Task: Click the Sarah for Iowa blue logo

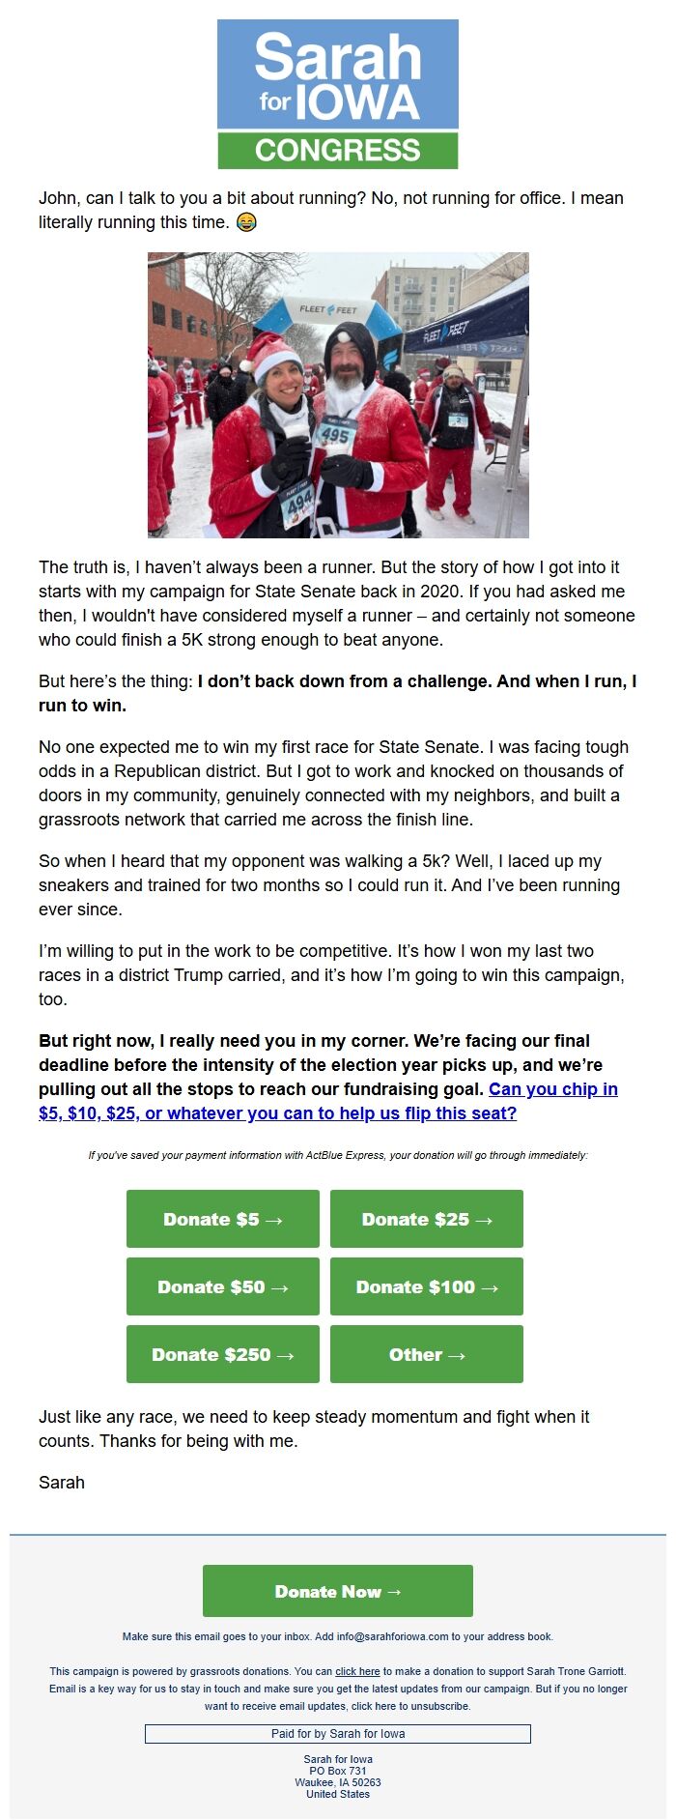Action: tap(337, 77)
